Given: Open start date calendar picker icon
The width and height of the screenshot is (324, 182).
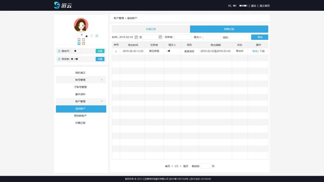Looking at the screenshot, I should pos(136,37).
